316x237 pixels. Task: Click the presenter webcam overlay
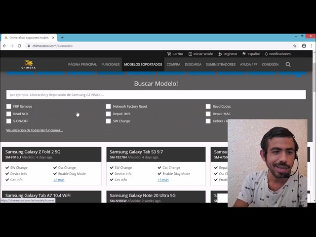point(268,163)
